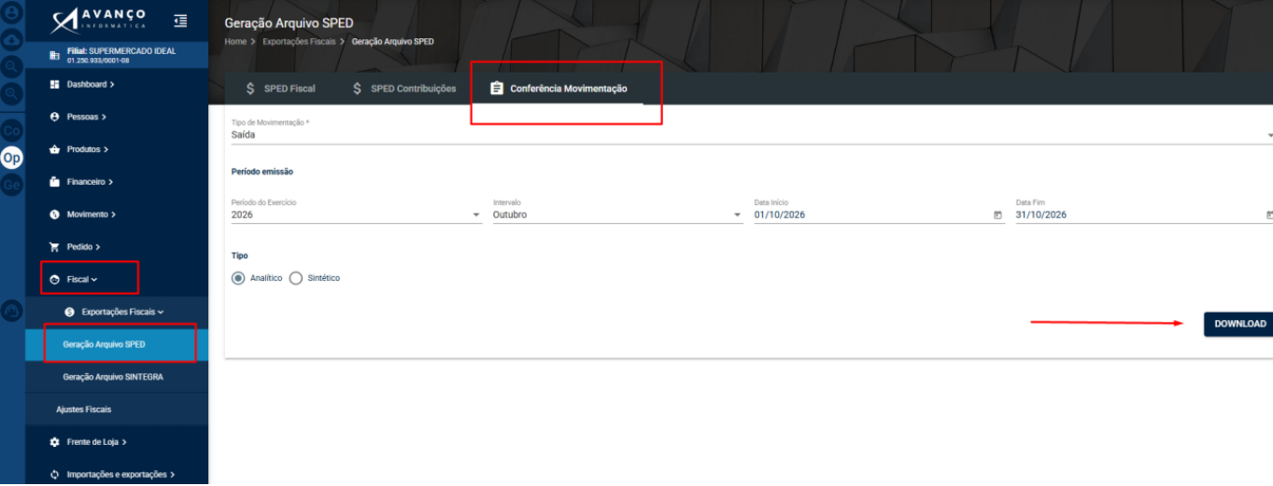
Task: Click the Pedido shopping cart icon
Action: click(54, 247)
